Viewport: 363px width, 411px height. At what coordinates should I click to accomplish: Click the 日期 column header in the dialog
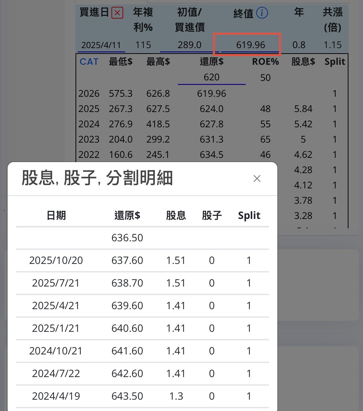click(x=56, y=216)
